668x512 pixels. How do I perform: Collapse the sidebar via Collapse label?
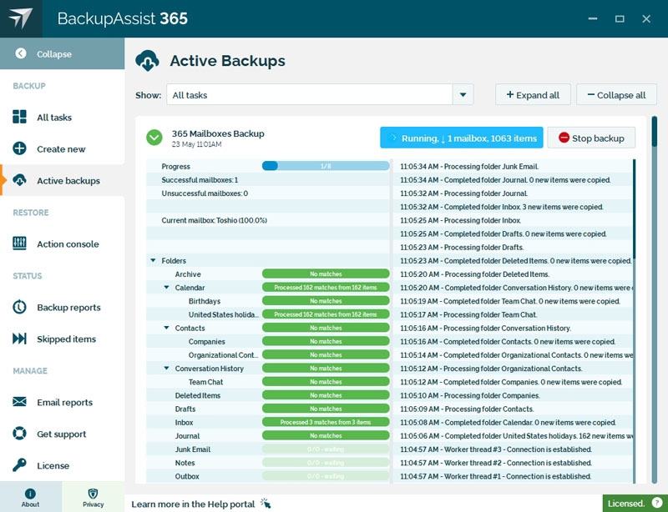tap(54, 54)
